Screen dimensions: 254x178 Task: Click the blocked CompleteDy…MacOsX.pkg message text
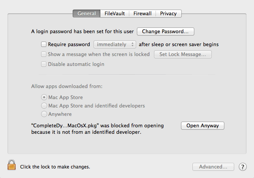tap(97, 129)
